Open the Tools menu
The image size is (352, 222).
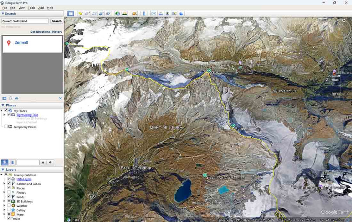coord(31,8)
